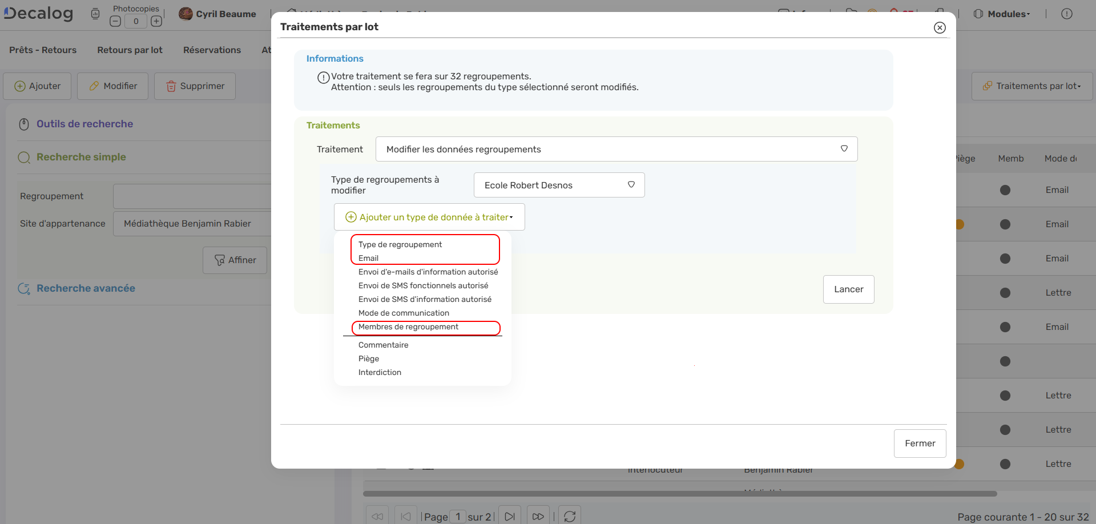Choose Envoi de SMS fonctionnels autorisé
The width and height of the screenshot is (1096, 524).
tap(423, 285)
